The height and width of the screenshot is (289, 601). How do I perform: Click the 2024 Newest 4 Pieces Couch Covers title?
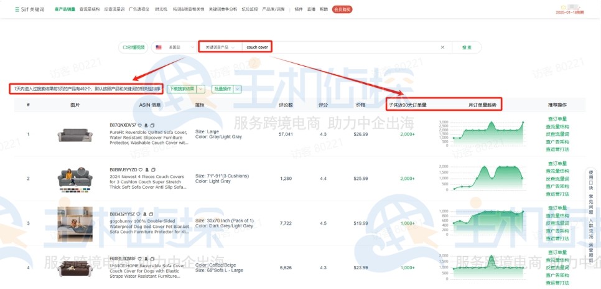(x=147, y=182)
